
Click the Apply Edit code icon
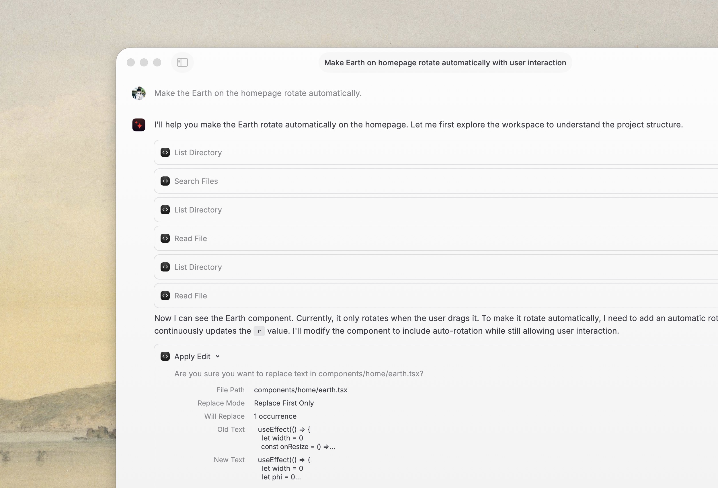coord(165,357)
